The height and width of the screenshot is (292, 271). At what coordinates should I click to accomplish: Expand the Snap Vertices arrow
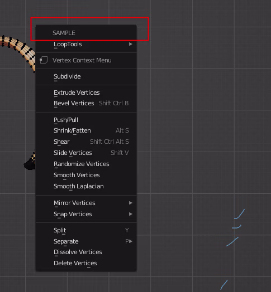point(131,214)
